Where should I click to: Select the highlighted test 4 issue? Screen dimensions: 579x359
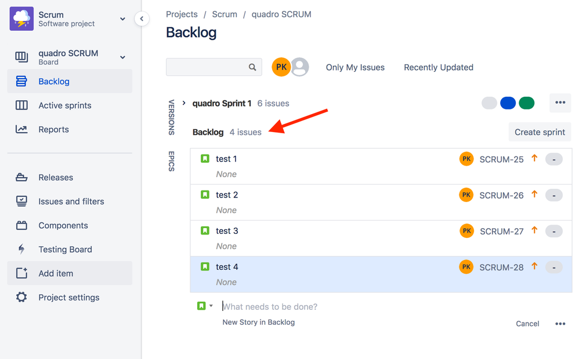click(x=381, y=274)
